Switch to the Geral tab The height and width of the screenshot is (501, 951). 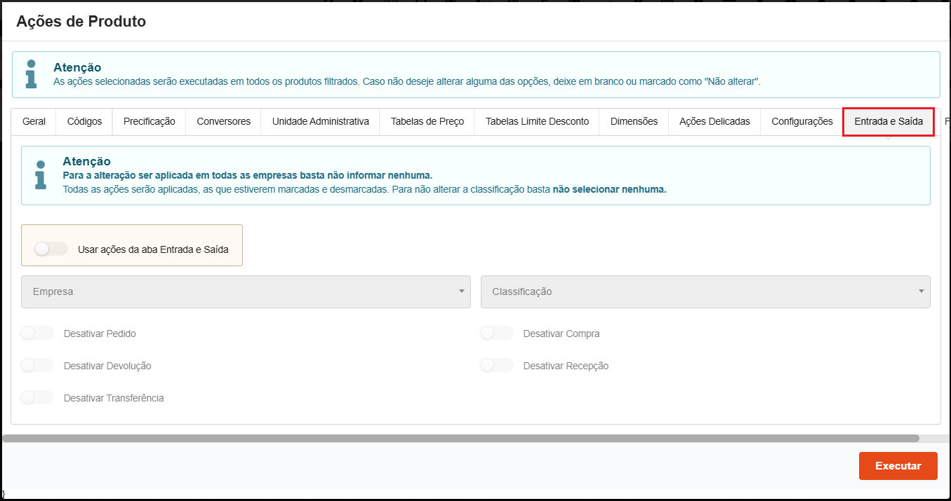coord(34,121)
